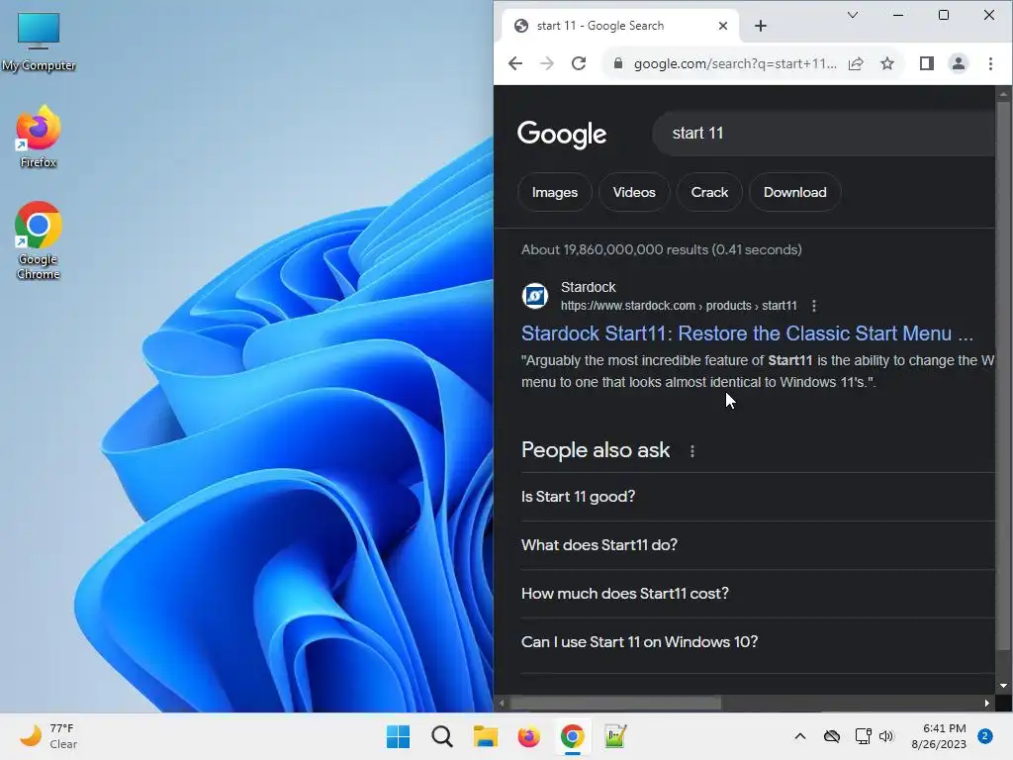Click the horizontal scrollbar right arrow
This screenshot has width=1013, height=760.
987,703
